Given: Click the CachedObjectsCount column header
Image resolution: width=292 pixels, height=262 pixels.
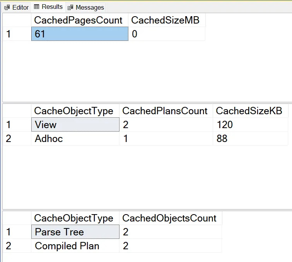Looking at the screenshot, I should (171, 218).
